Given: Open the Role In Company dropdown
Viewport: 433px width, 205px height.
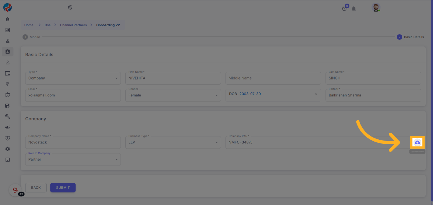Looking at the screenshot, I should pyautogui.click(x=73, y=160).
